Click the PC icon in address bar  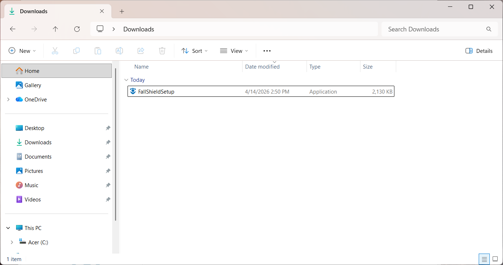click(100, 29)
